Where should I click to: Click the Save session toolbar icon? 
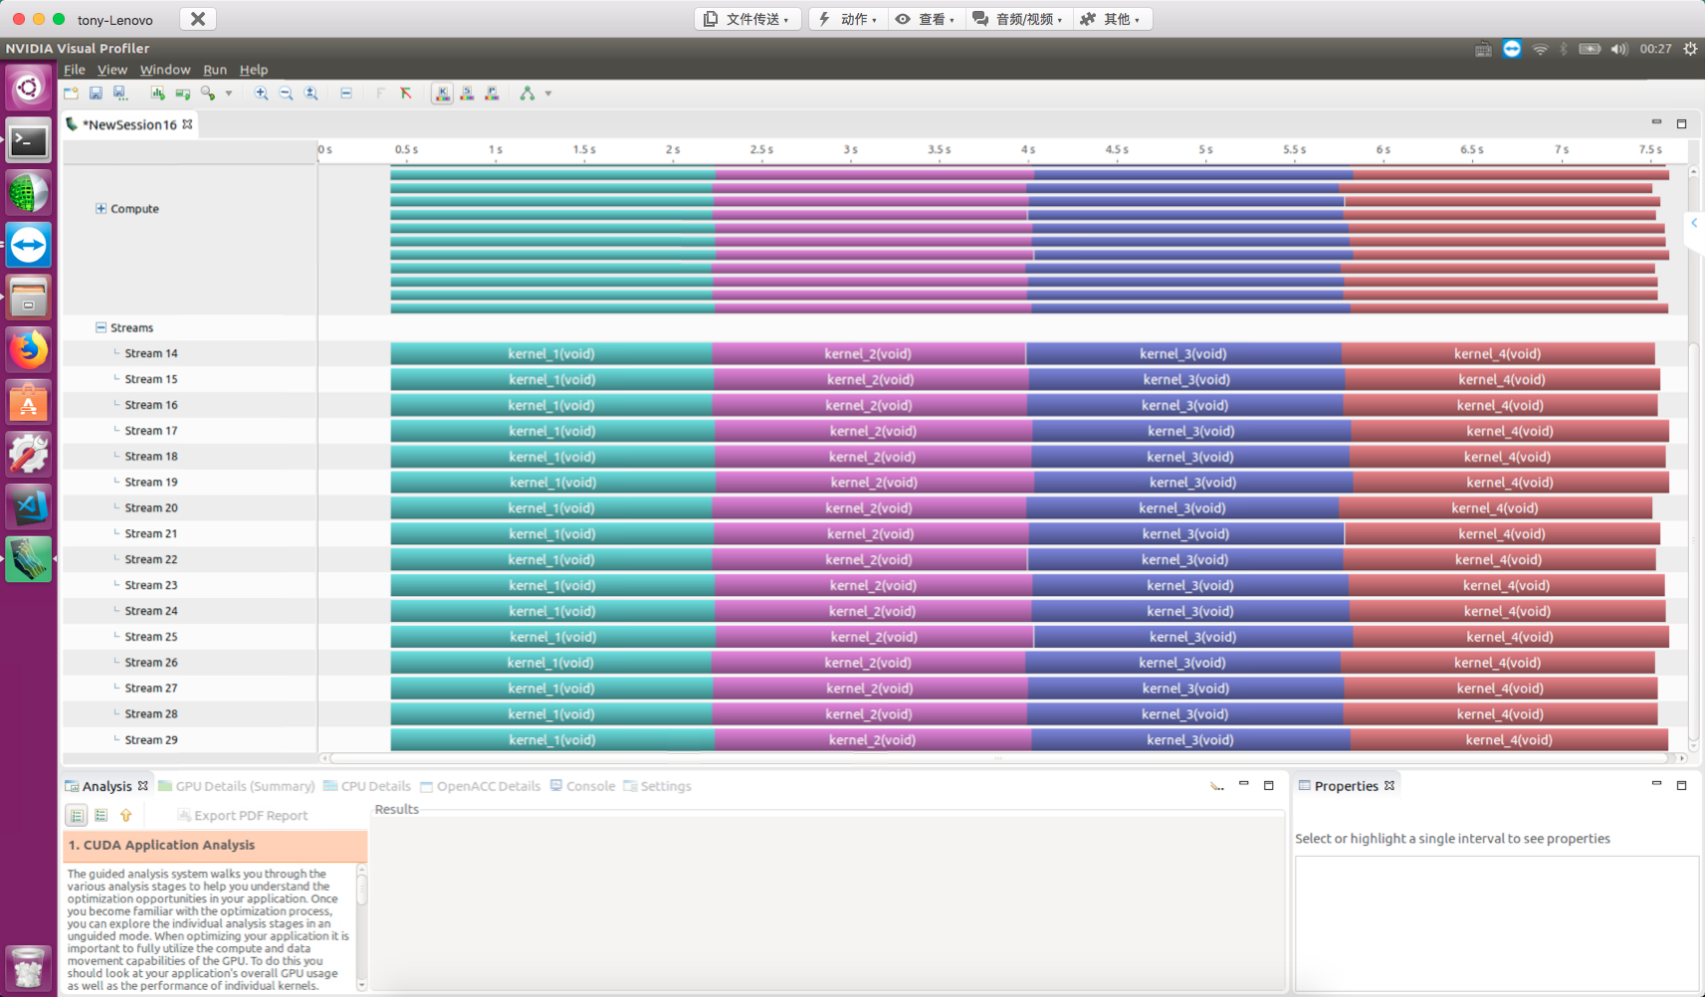[x=96, y=94]
